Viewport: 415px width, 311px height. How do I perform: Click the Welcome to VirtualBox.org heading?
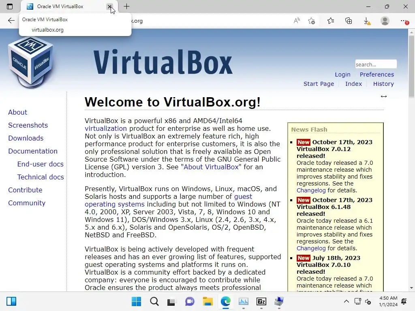coord(173,102)
